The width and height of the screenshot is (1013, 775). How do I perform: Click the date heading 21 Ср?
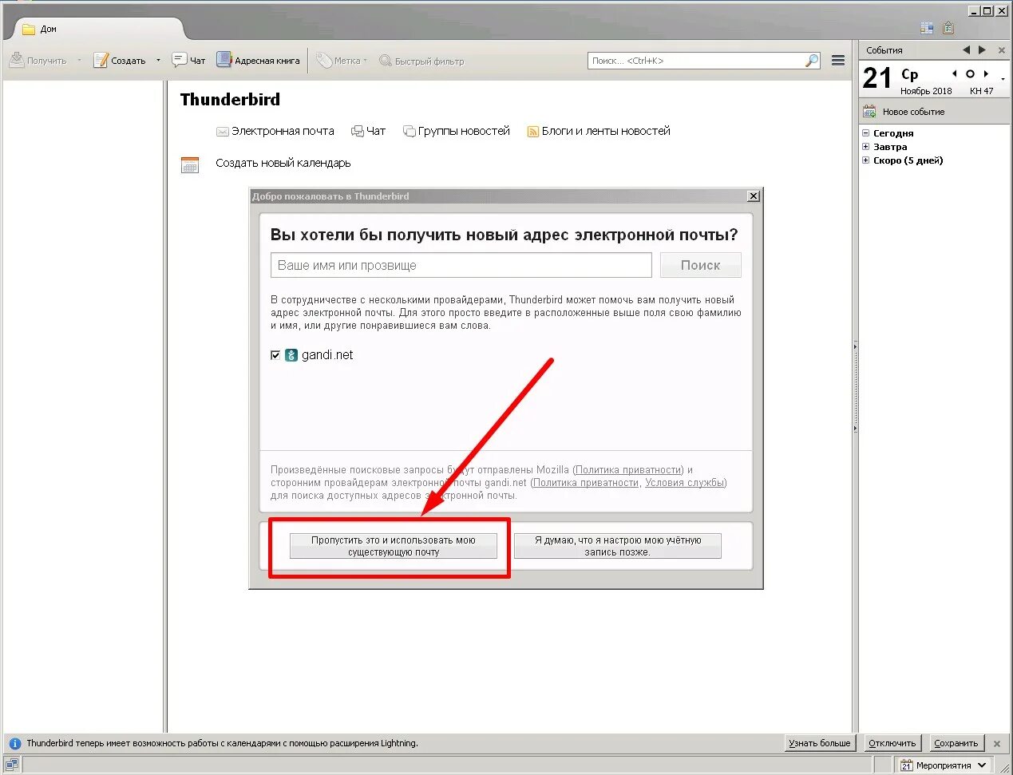click(891, 77)
